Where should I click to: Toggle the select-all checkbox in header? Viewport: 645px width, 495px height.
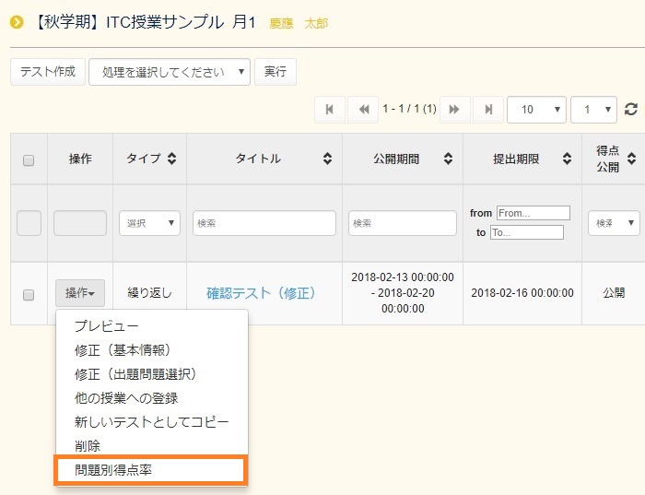tap(29, 159)
